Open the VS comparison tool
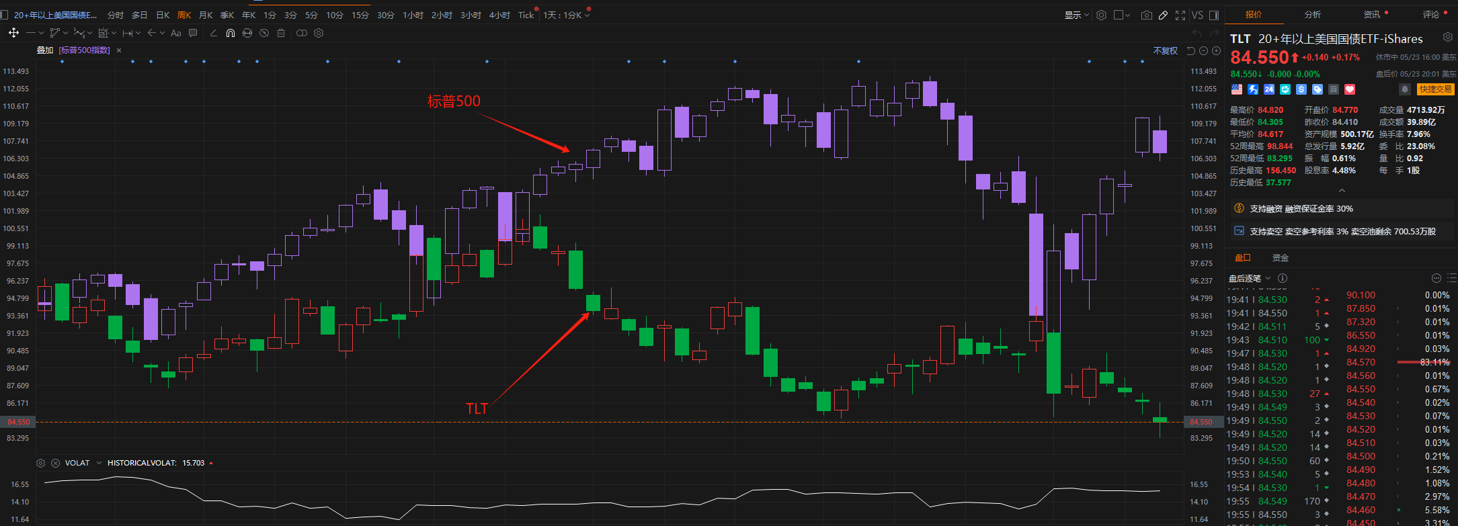 tap(1197, 15)
